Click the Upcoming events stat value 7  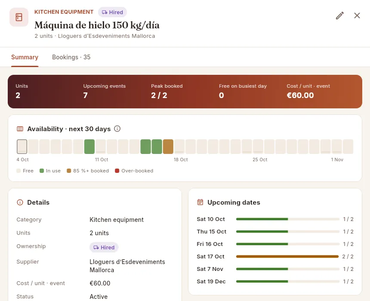click(x=86, y=95)
